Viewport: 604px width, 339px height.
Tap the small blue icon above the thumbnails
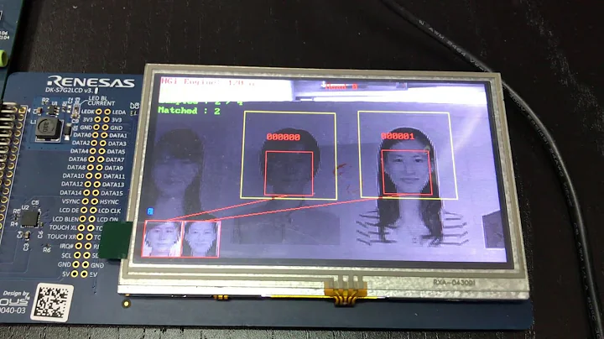click(x=150, y=211)
